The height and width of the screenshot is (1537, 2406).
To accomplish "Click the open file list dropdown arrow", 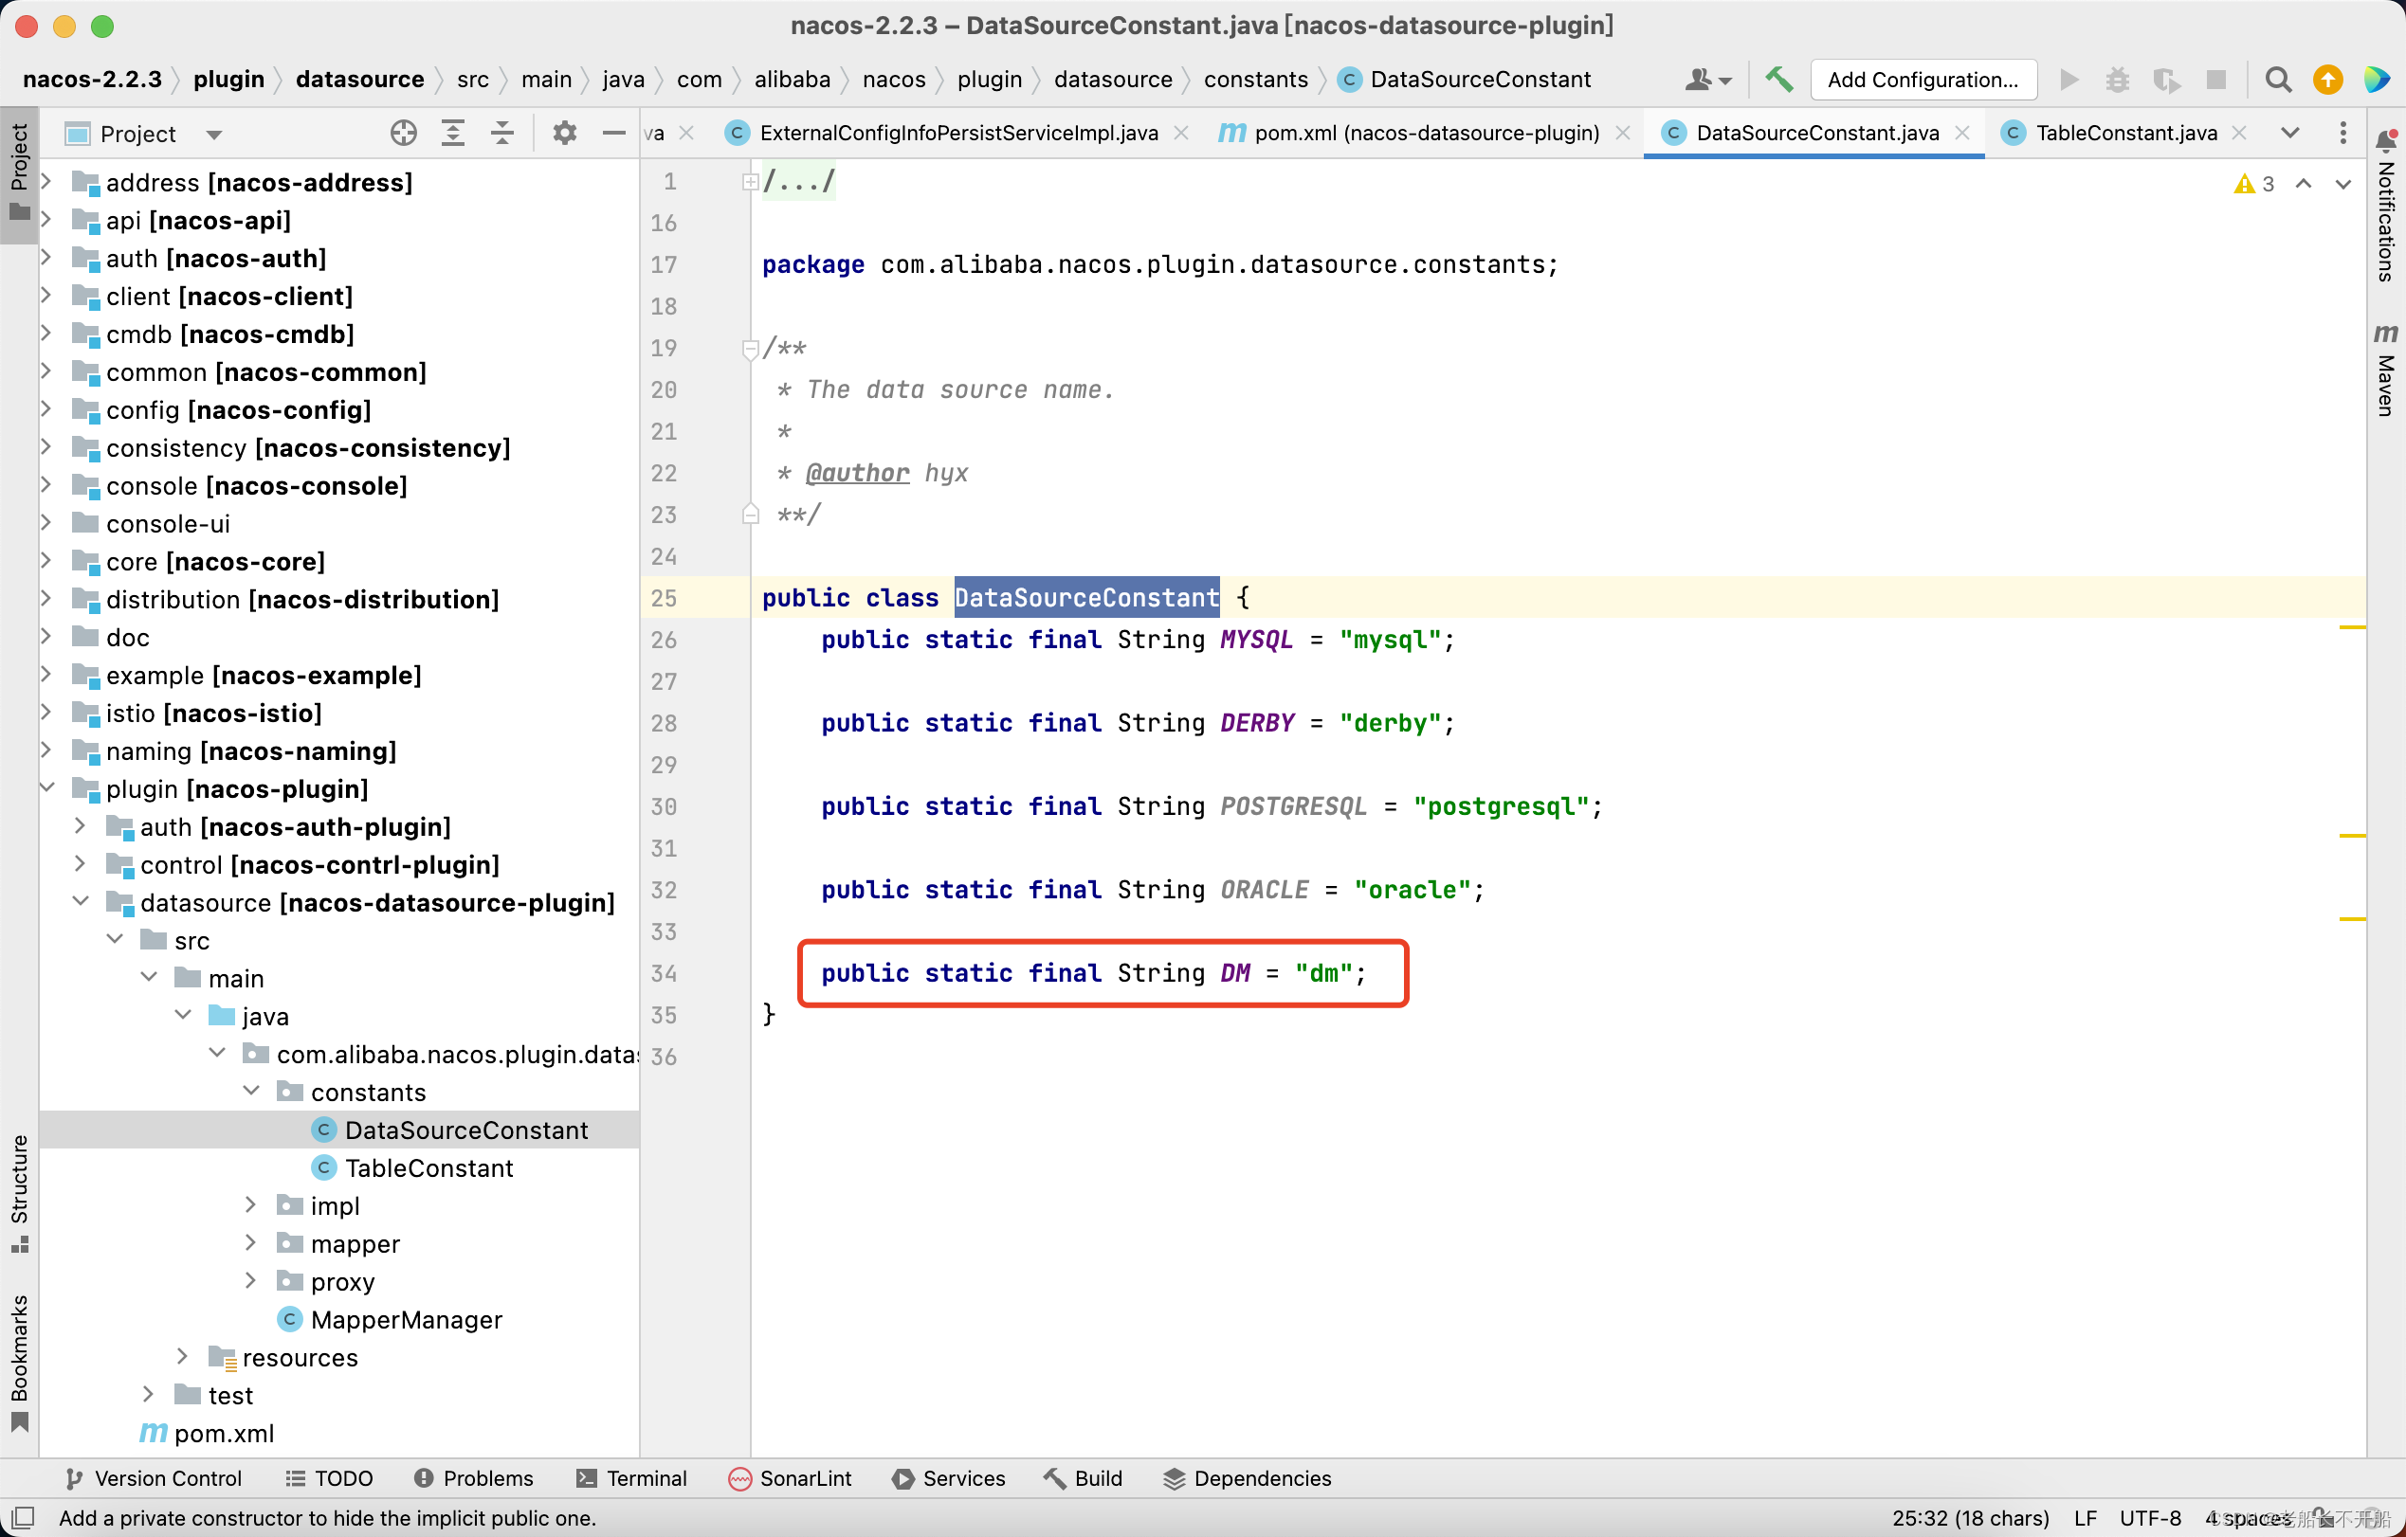I will [x=2290, y=135].
